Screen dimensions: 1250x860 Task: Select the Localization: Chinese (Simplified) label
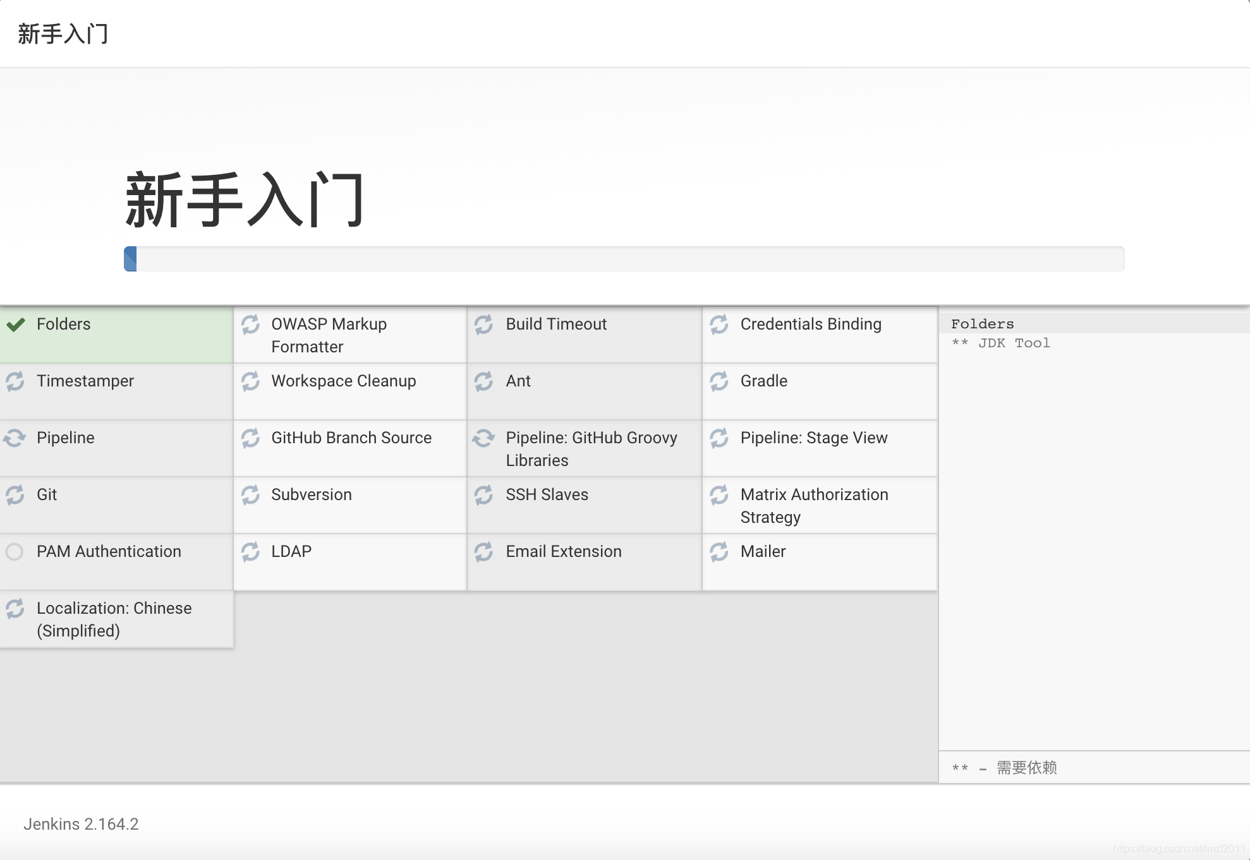coord(114,619)
